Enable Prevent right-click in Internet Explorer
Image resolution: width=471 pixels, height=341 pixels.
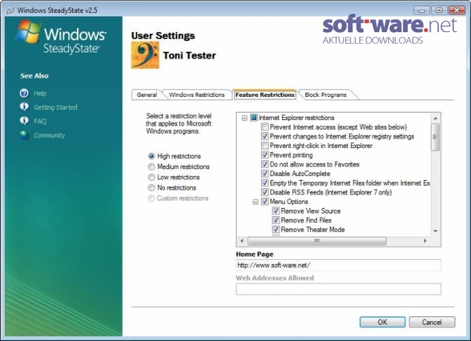pos(264,145)
